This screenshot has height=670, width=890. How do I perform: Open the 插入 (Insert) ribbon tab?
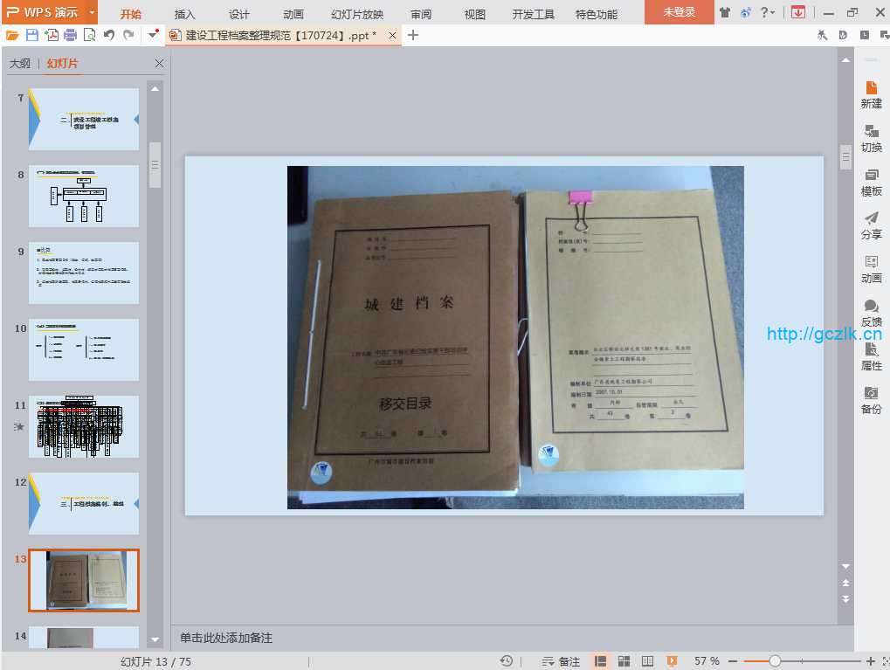pos(185,14)
